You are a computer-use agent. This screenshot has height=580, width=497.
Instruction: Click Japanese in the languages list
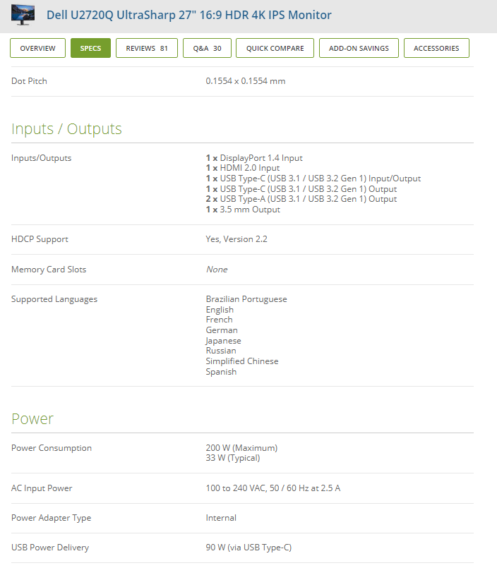click(223, 341)
